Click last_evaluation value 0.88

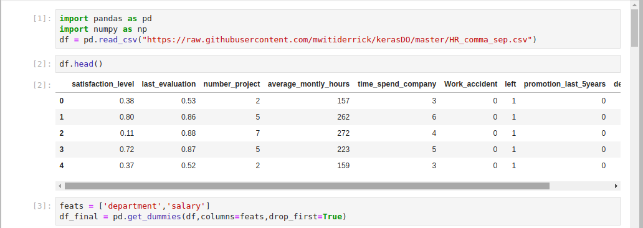click(x=189, y=133)
